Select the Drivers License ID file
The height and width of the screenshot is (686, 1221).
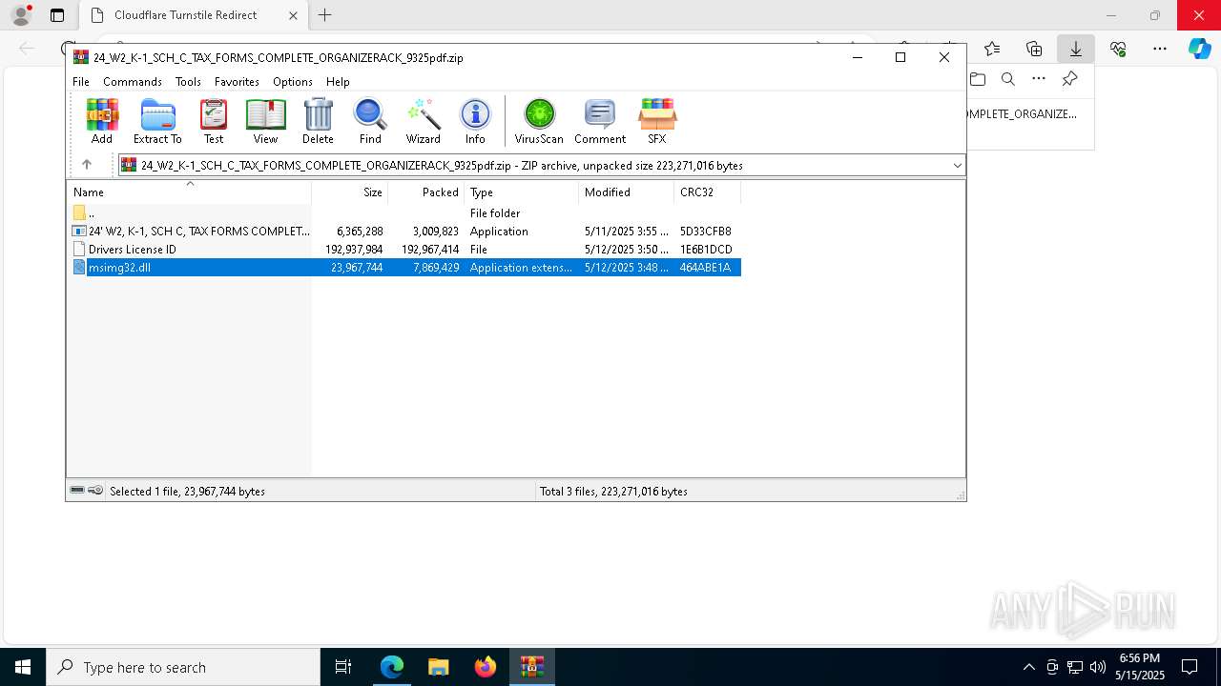[x=405, y=249]
